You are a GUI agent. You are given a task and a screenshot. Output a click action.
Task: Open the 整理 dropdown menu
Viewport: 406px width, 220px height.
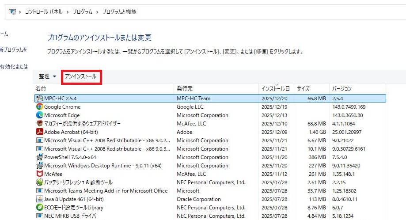point(47,76)
